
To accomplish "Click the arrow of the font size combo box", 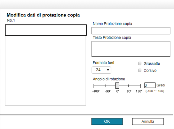I will [x=108, y=70].
